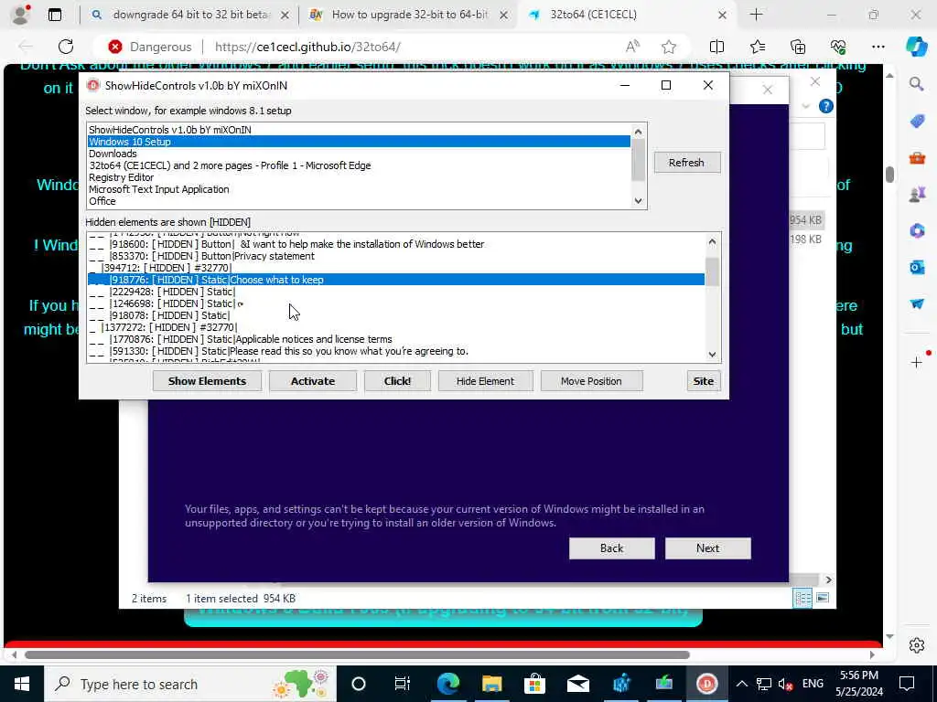Open File Explorer from the taskbar
Screen dimensions: 937x702
click(491, 684)
